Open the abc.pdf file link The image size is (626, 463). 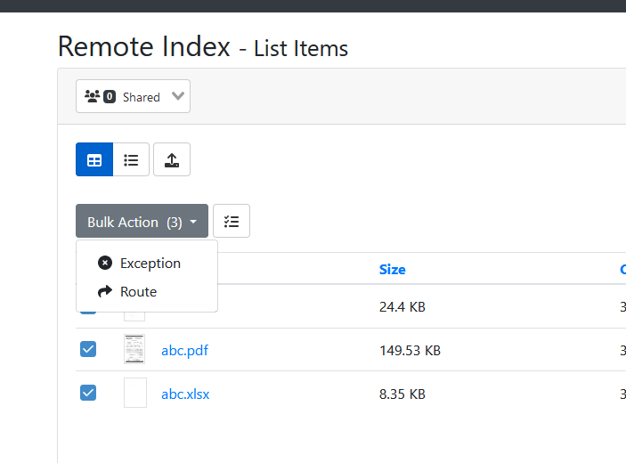184,350
